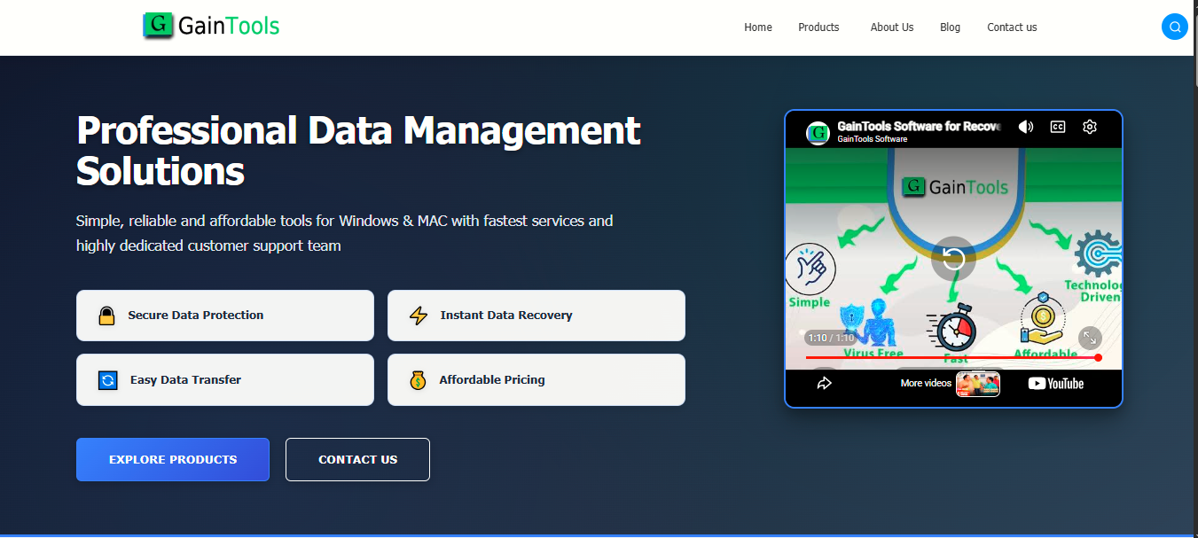Open the Products menu
The image size is (1198, 538).
(818, 27)
